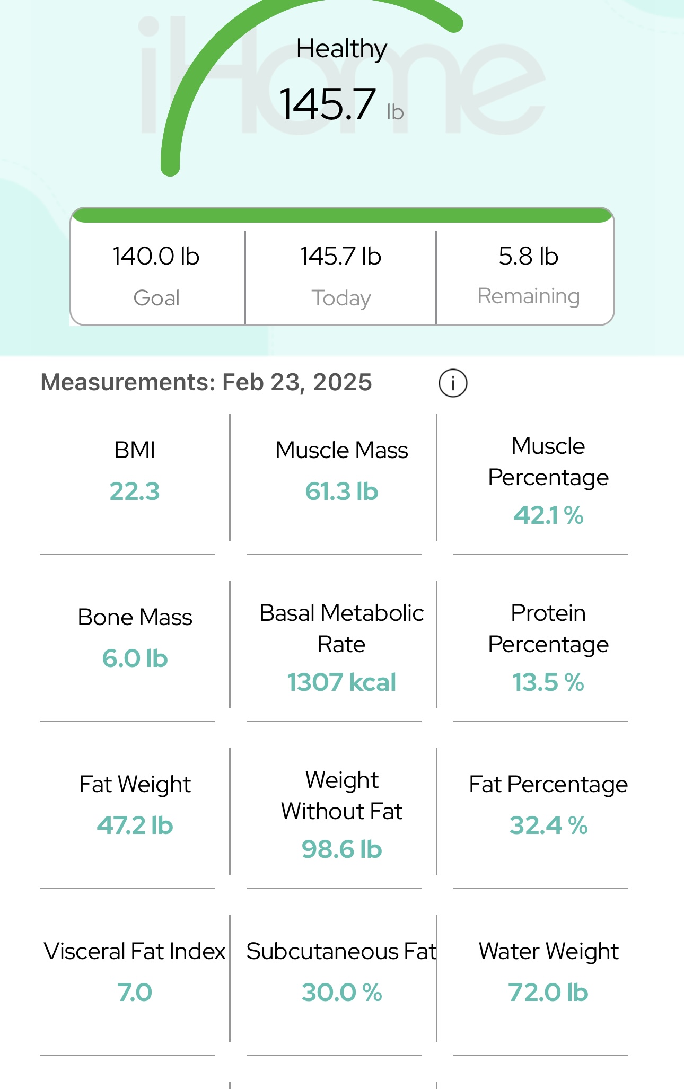Viewport: 684px width, 1089px height.
Task: Tap the measurements info icon
Action: click(x=453, y=383)
